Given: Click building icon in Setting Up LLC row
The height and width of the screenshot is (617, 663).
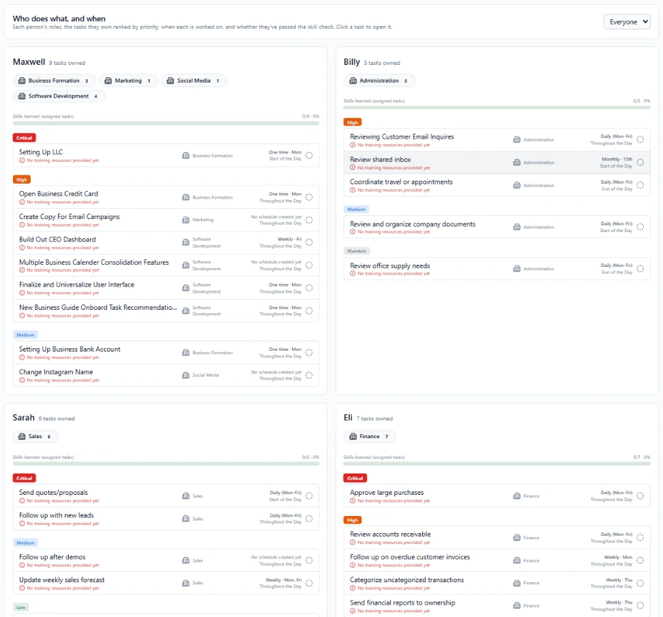Looking at the screenshot, I should pyautogui.click(x=186, y=156).
